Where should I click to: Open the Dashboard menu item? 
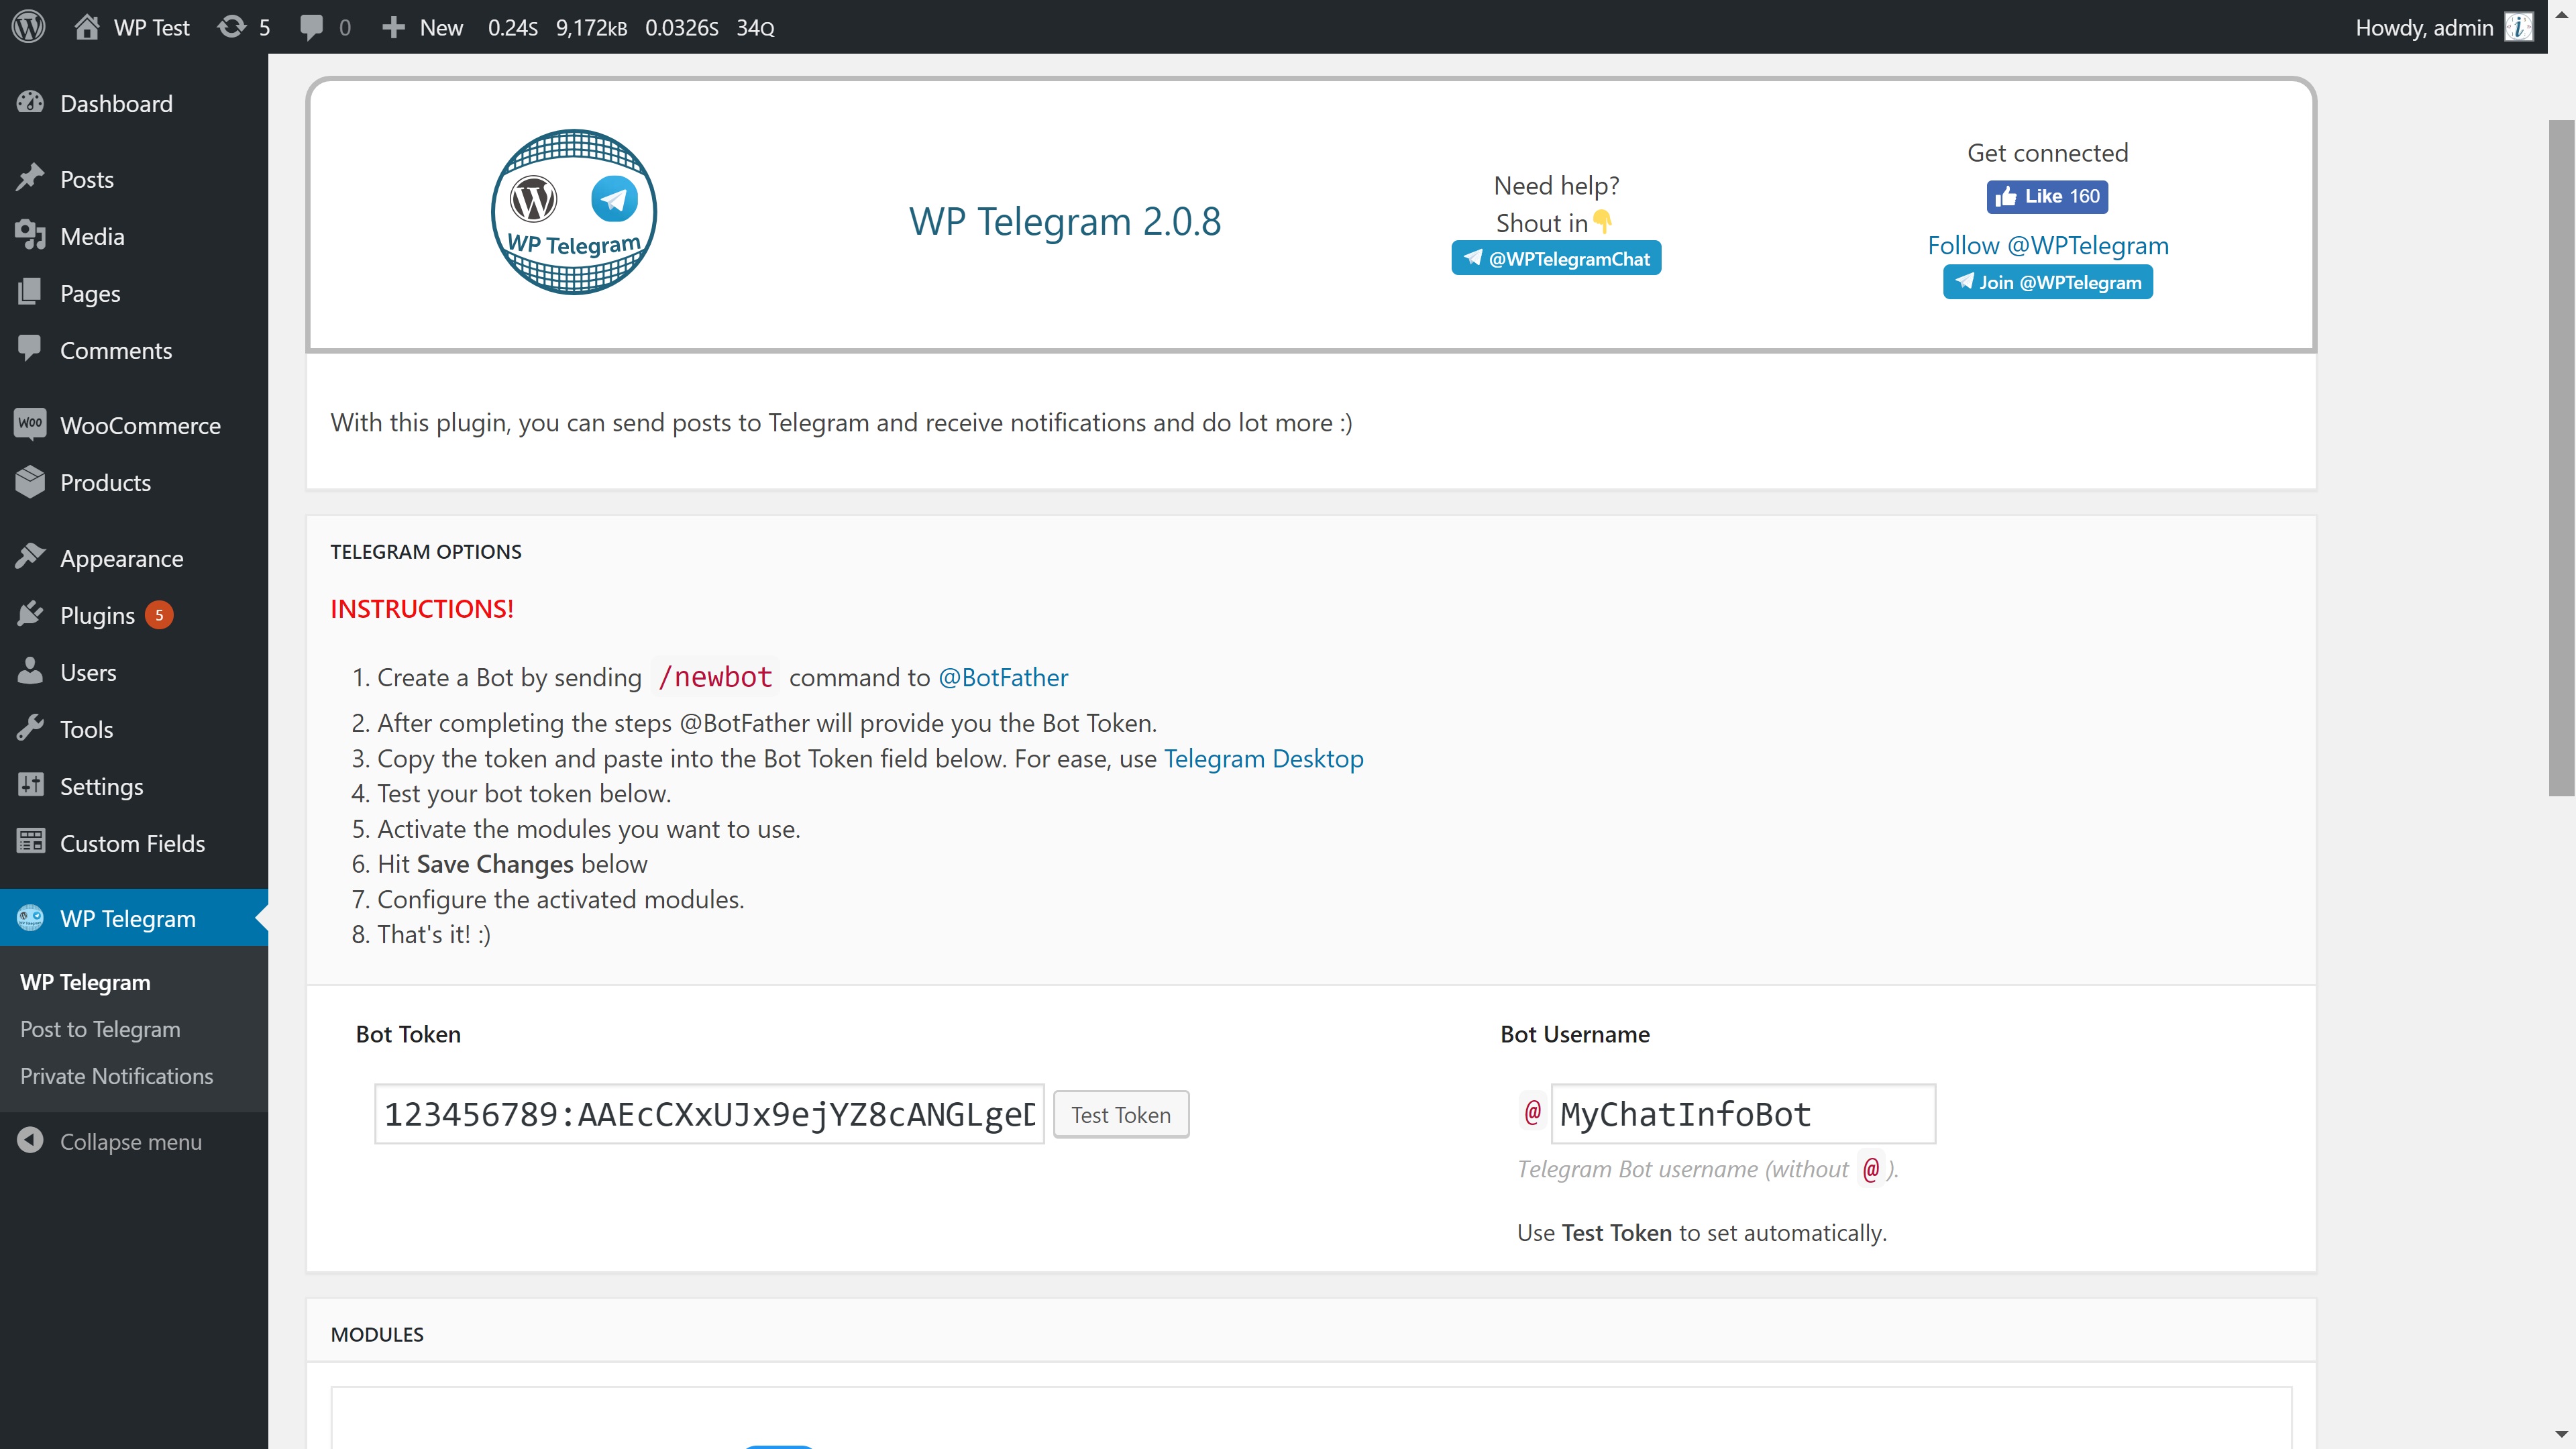tap(116, 103)
